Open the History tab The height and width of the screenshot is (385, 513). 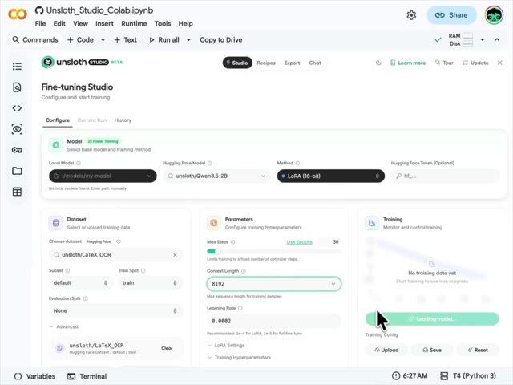point(123,120)
